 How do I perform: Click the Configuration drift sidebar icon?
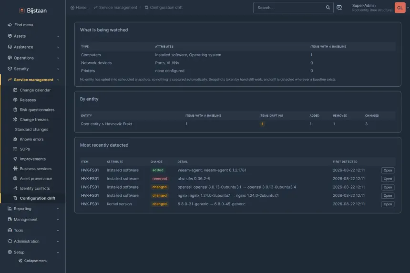tap(15, 198)
